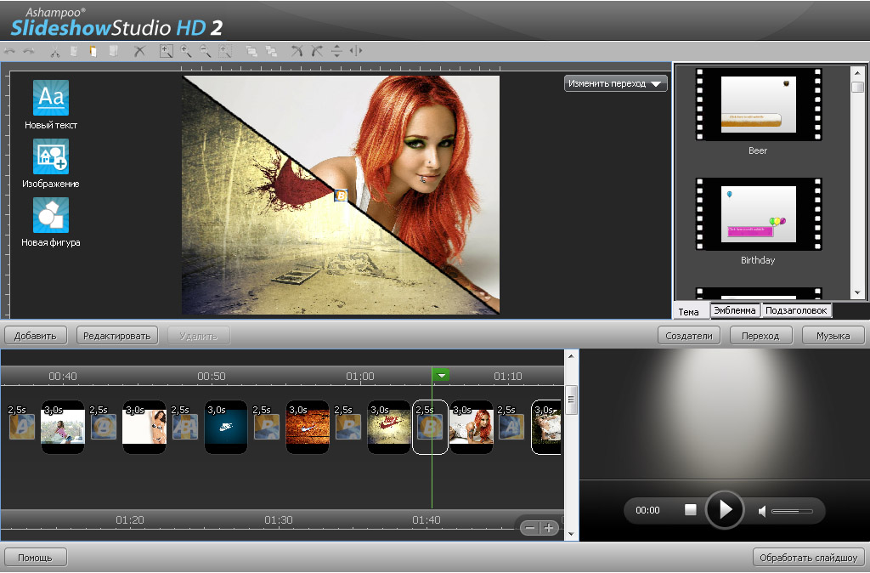Click the B transition marker on preview
Viewport: 870px width, 573px height.
tap(341, 196)
